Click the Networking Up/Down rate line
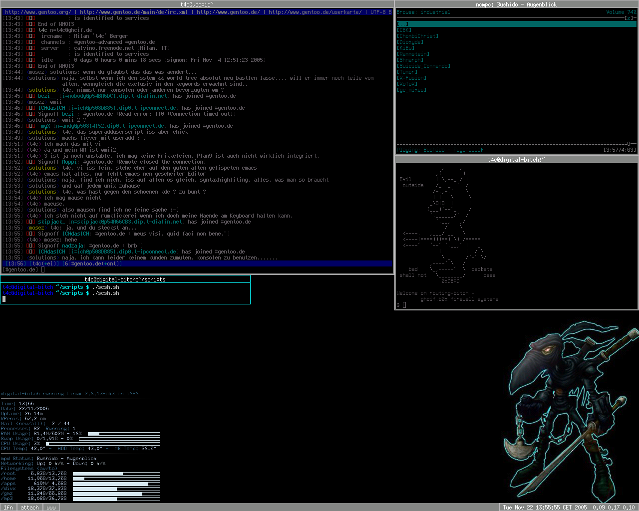 [53, 464]
